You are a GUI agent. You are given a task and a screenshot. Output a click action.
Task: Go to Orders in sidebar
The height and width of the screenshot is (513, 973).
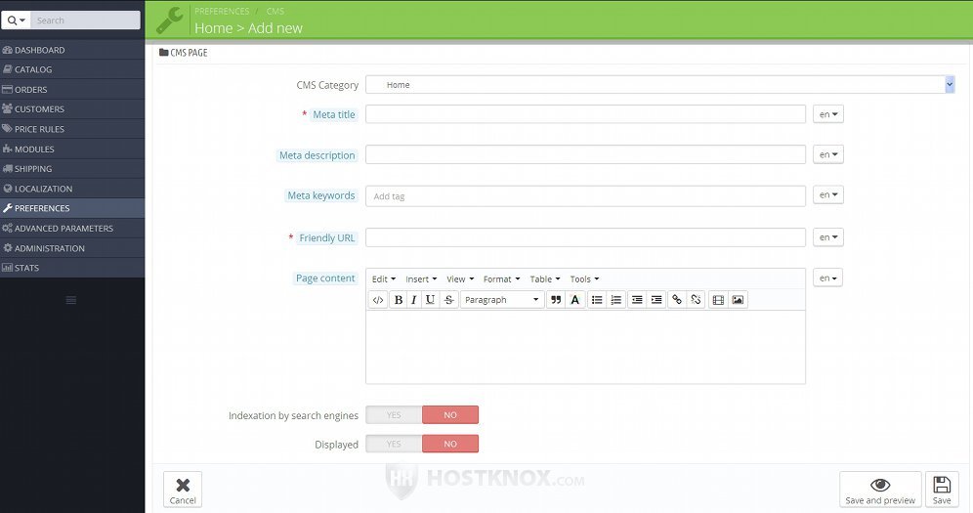[x=72, y=89]
